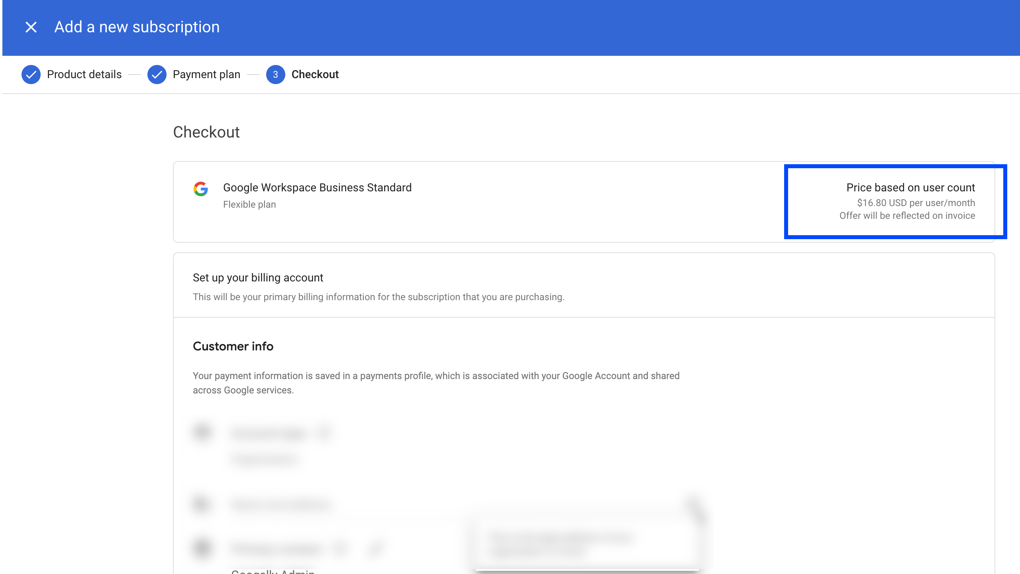
Task: Click Google Workspace Business Standard product name
Action: click(x=317, y=187)
